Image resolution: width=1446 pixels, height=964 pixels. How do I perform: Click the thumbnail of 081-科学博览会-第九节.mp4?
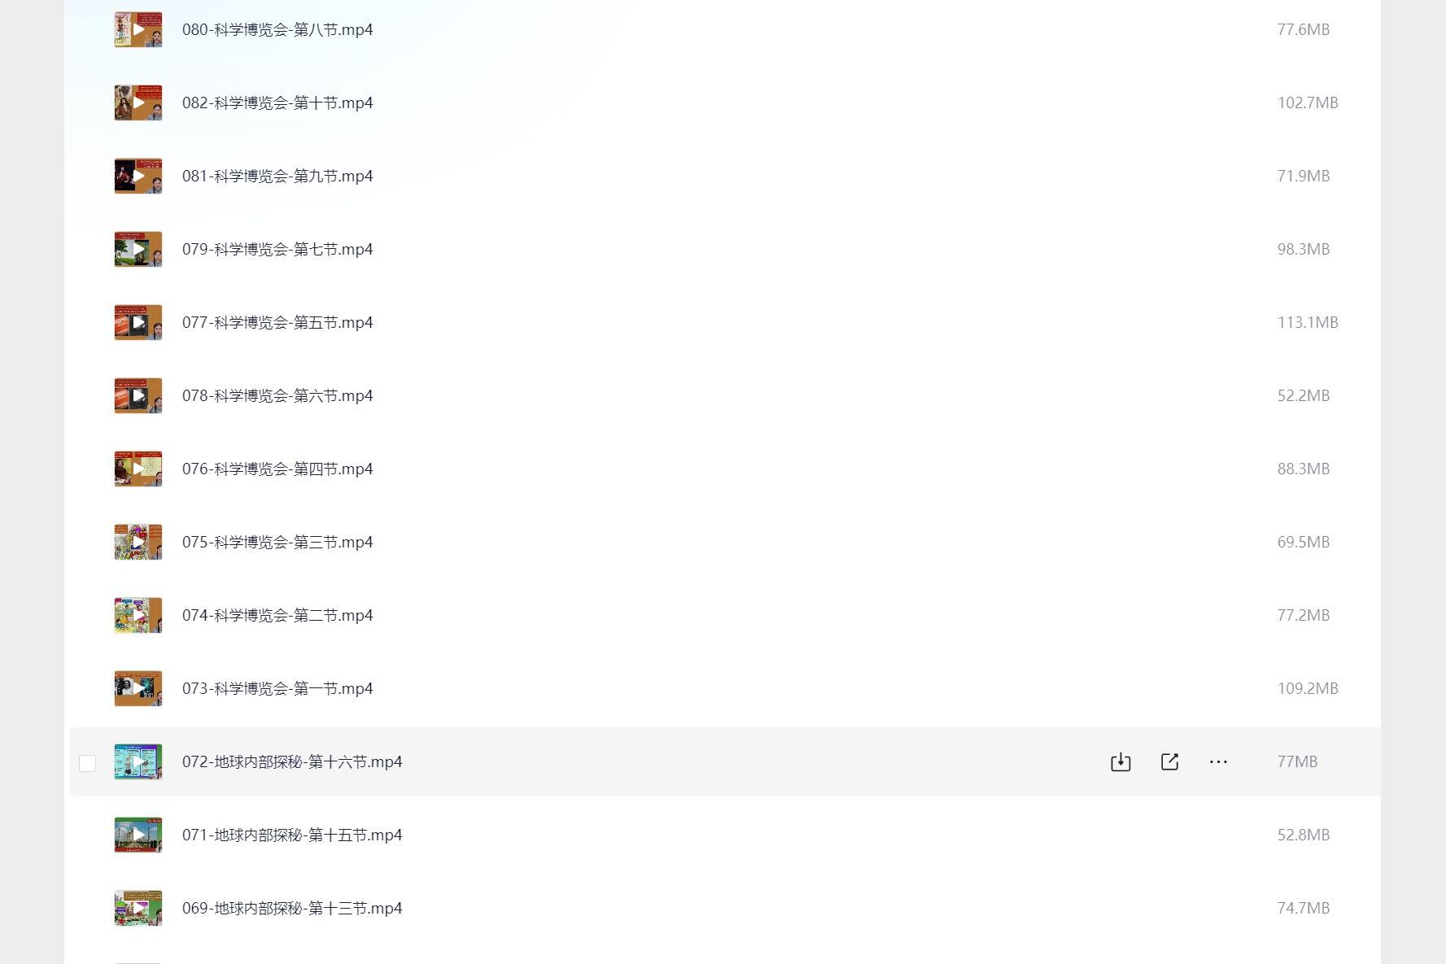(x=138, y=176)
